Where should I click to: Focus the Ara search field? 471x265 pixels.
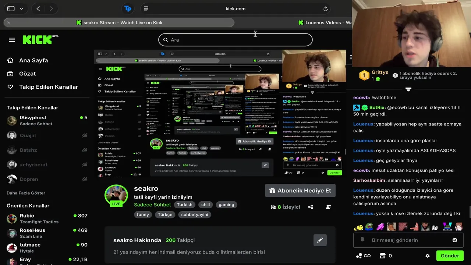click(x=235, y=40)
